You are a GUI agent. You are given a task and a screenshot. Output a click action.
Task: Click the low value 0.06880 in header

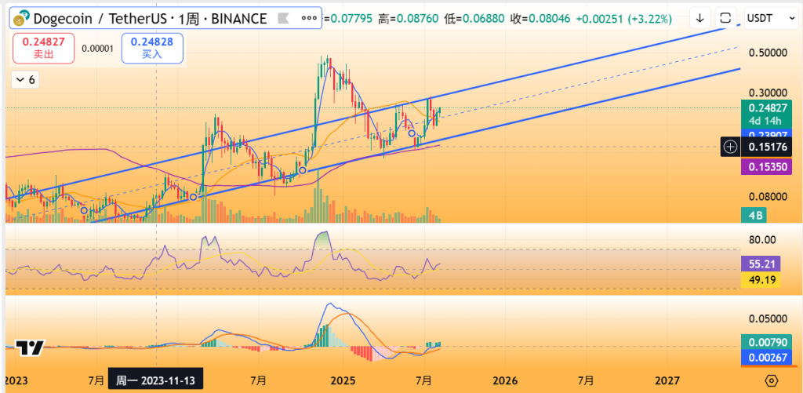pyautogui.click(x=482, y=20)
